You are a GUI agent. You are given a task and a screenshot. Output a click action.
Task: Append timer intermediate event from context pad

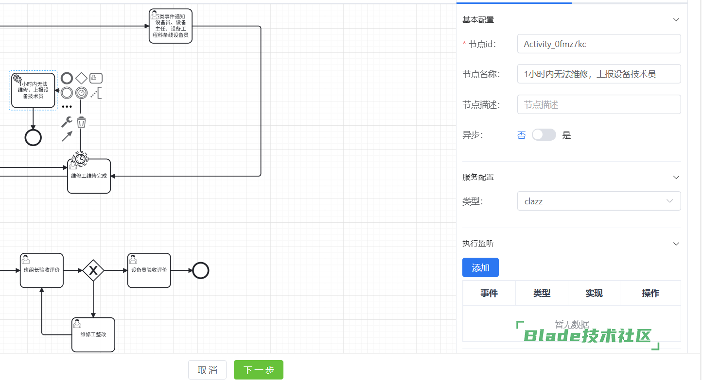(x=81, y=93)
